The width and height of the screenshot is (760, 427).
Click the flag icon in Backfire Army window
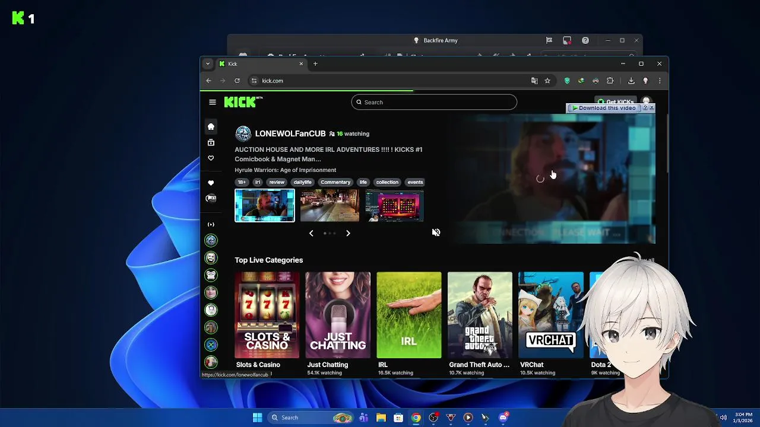(x=549, y=40)
